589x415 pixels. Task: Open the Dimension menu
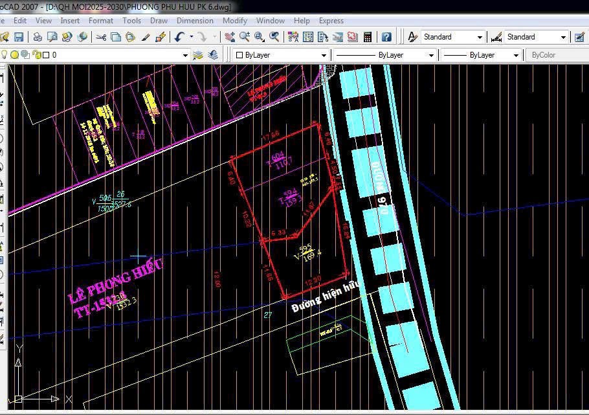pos(195,20)
